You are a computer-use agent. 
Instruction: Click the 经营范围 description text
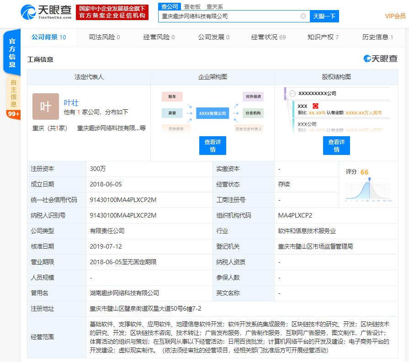tap(239, 337)
